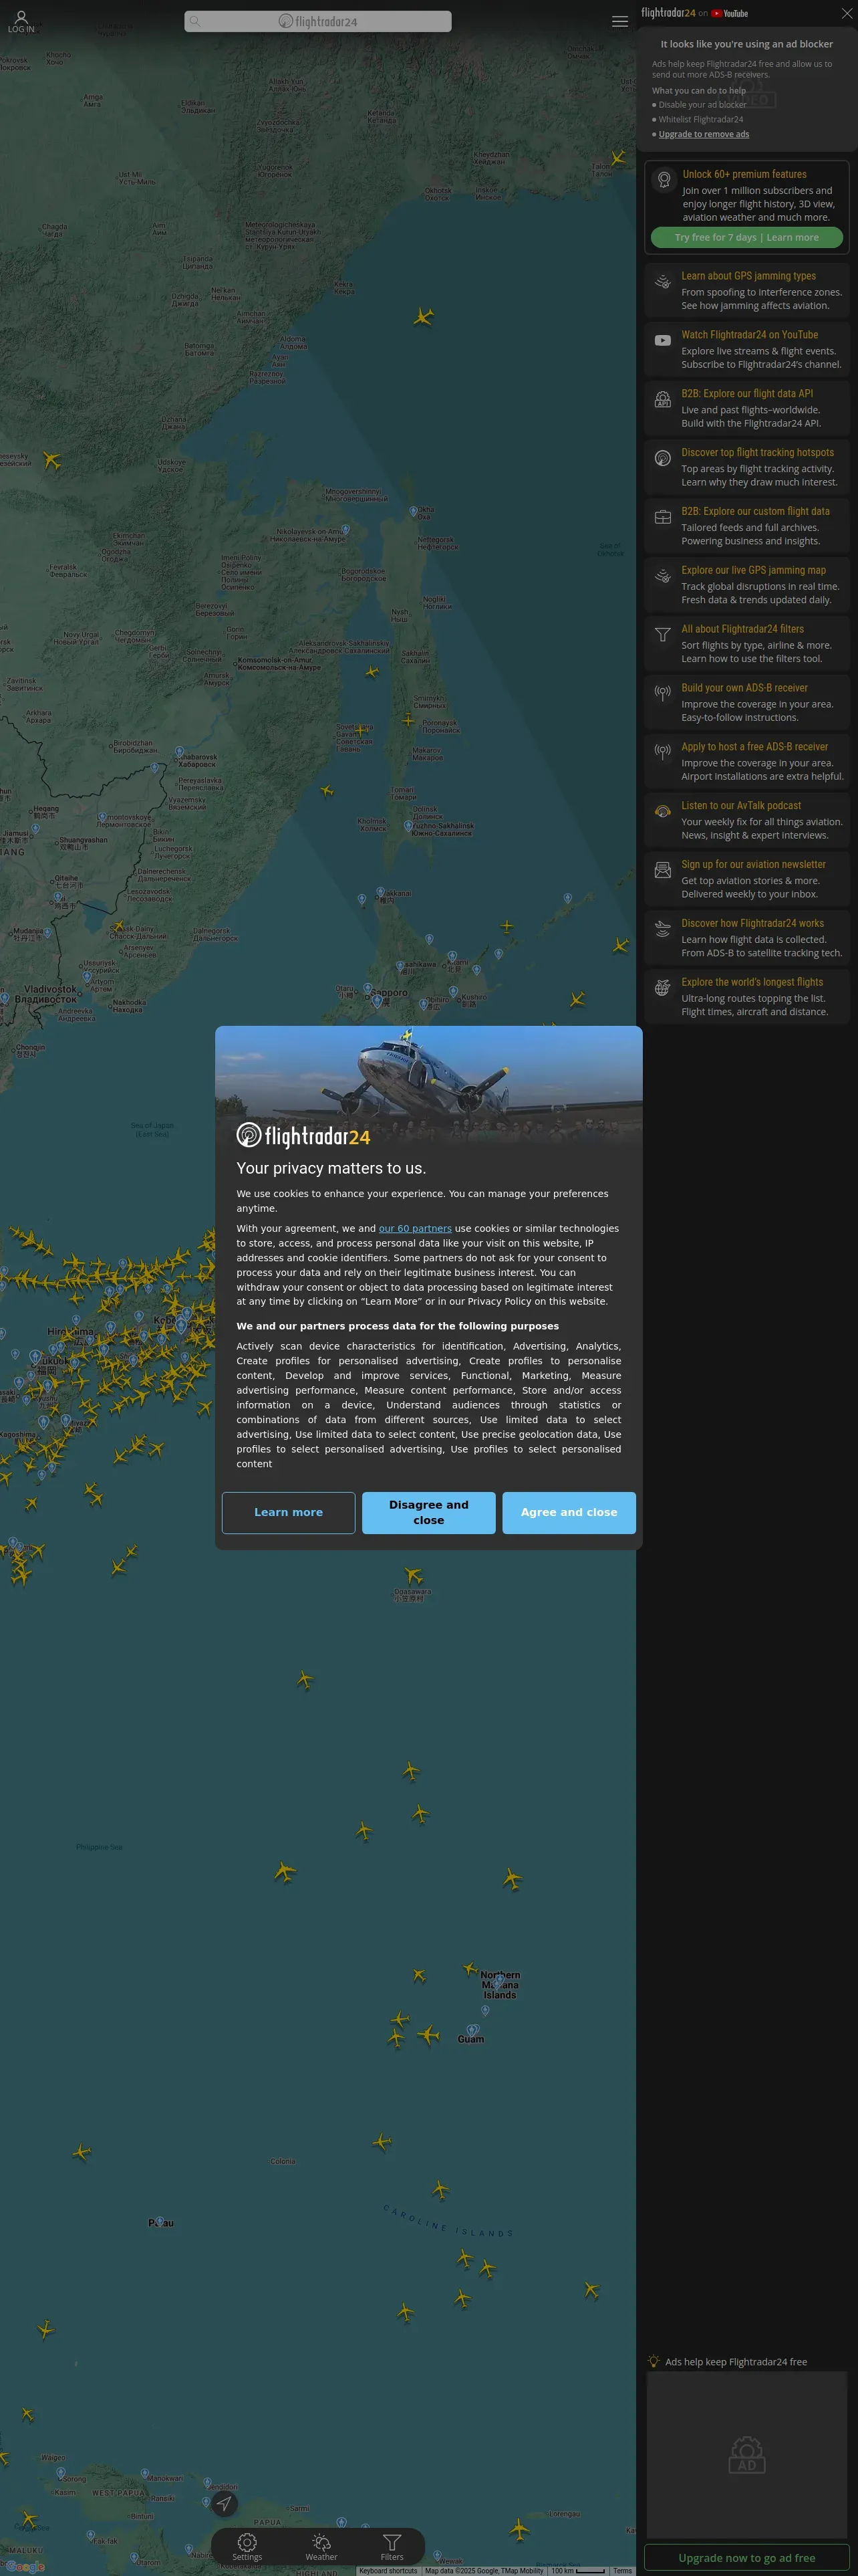Click the Palau map label

click(161, 2223)
